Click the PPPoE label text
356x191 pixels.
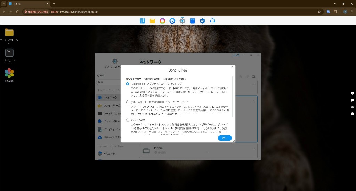158,148
